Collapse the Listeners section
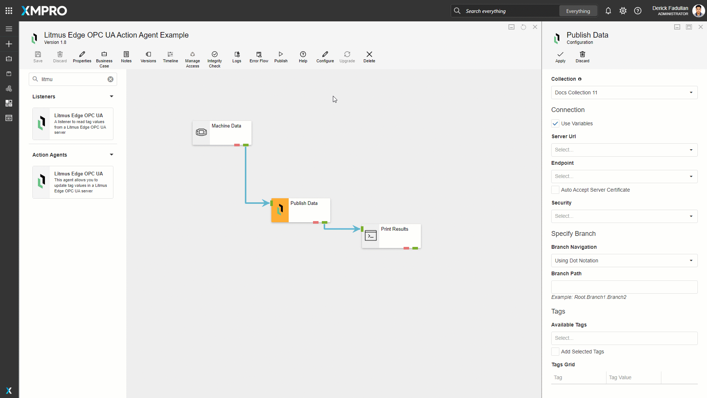This screenshot has width=707, height=398. (x=111, y=97)
